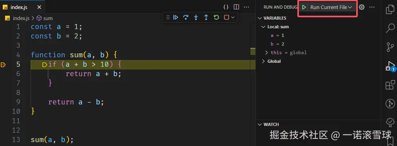The height and width of the screenshot is (146, 397).
Task: Open editor More Actions ellipsis menu
Action: pyautogui.click(x=246, y=7)
